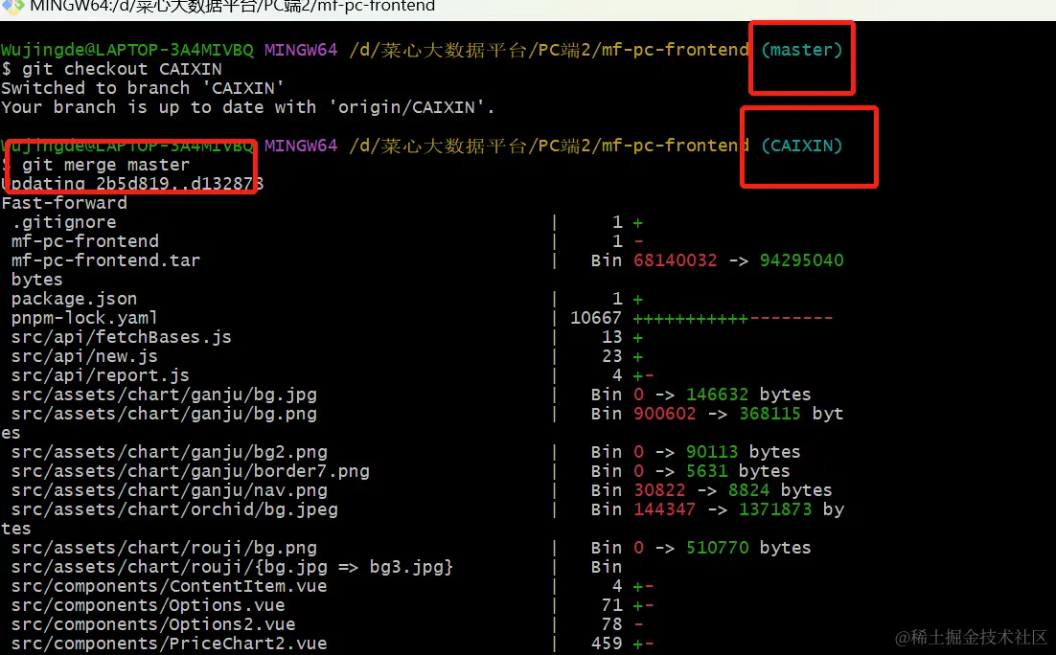Click the 'src/components/PriceChart2.vue' path
This screenshot has height=655, width=1056.
169,644
